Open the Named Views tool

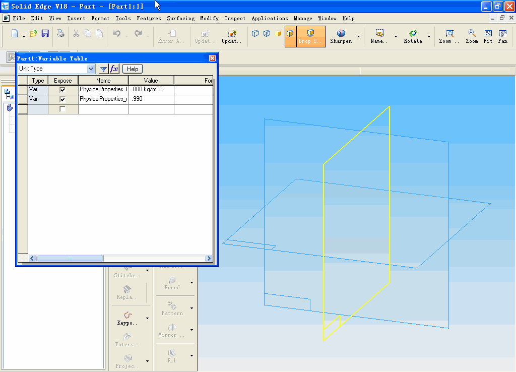coord(379,36)
